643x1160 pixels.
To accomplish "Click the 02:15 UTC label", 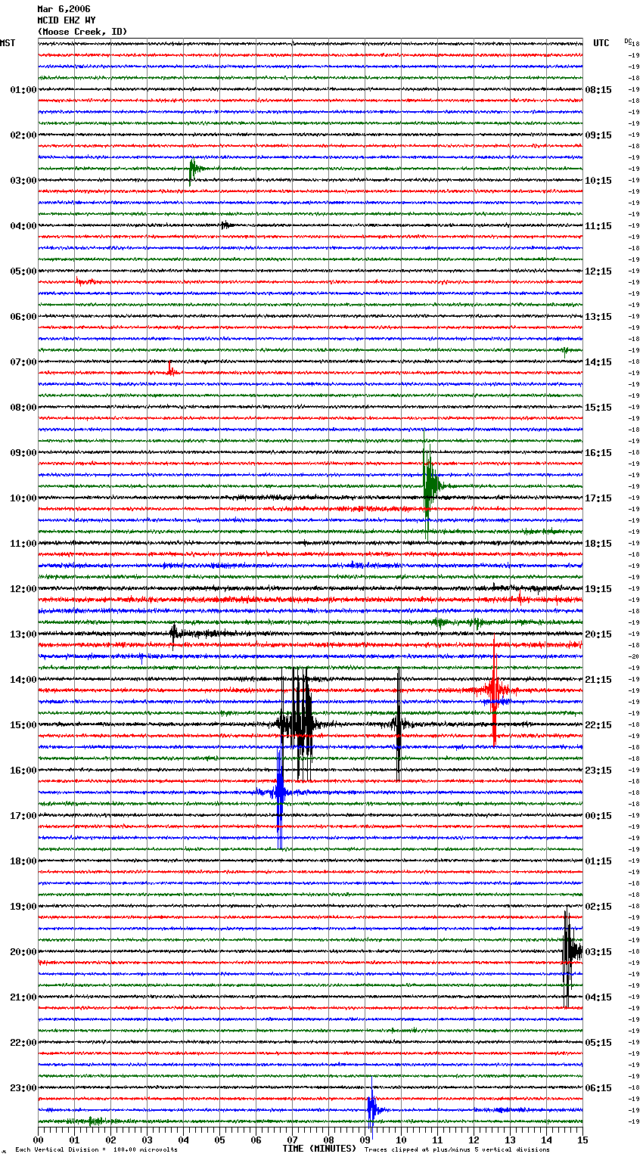I will [x=598, y=907].
